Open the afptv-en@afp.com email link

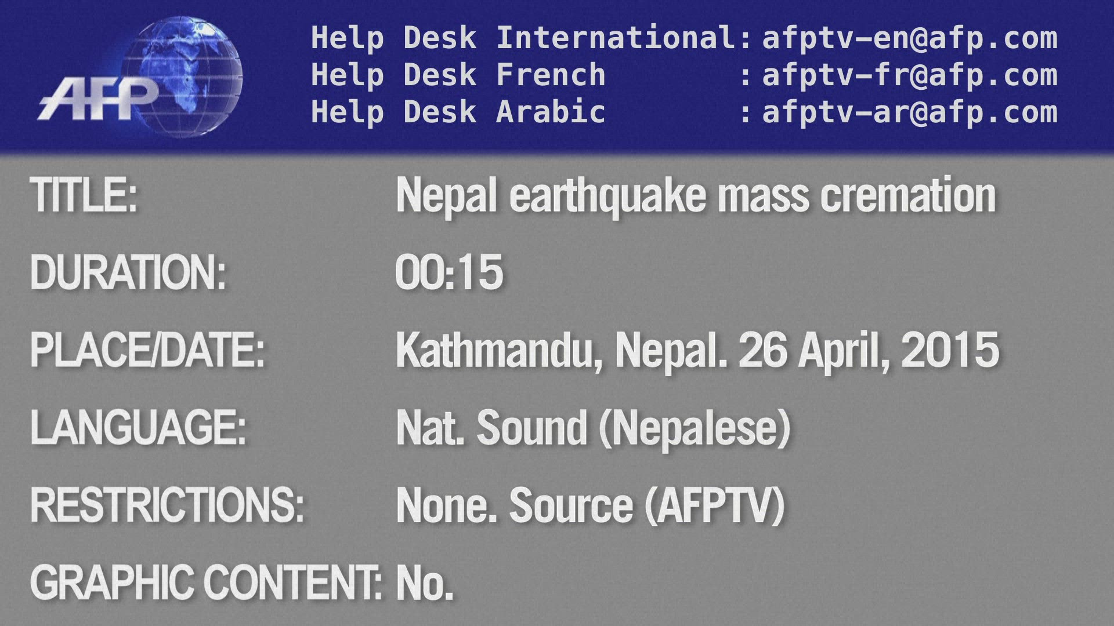pyautogui.click(x=909, y=38)
